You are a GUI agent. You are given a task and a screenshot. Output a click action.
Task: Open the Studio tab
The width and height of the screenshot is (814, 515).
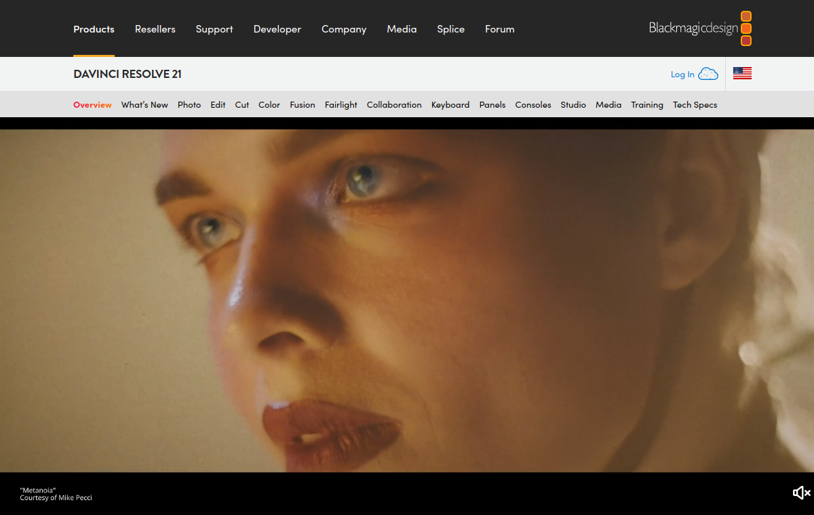point(573,104)
